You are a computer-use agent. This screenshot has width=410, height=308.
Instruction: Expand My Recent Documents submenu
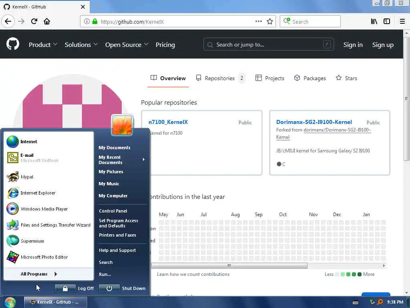(122, 160)
